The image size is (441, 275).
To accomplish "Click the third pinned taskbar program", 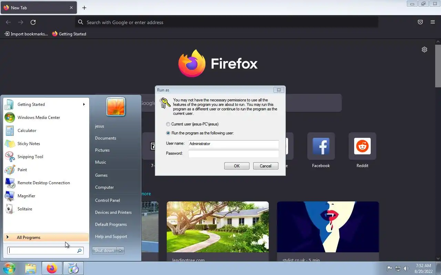I will pyautogui.click(x=73, y=268).
